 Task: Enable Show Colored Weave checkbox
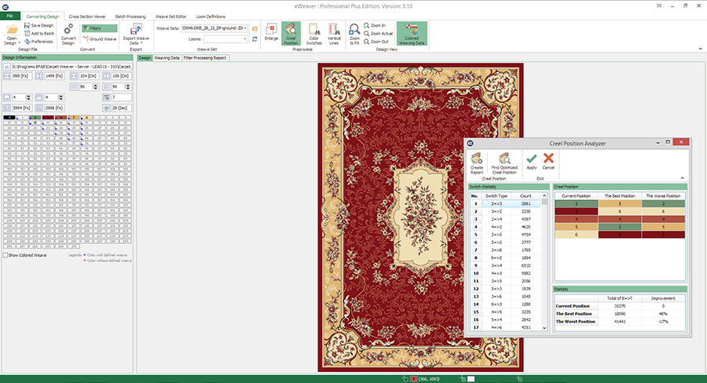(x=5, y=255)
